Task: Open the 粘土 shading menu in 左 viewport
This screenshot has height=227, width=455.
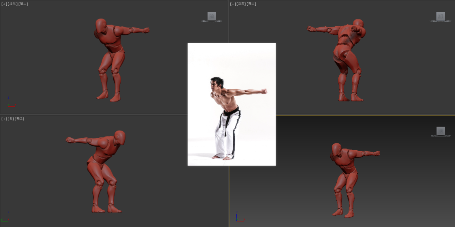Action: [x=20, y=119]
